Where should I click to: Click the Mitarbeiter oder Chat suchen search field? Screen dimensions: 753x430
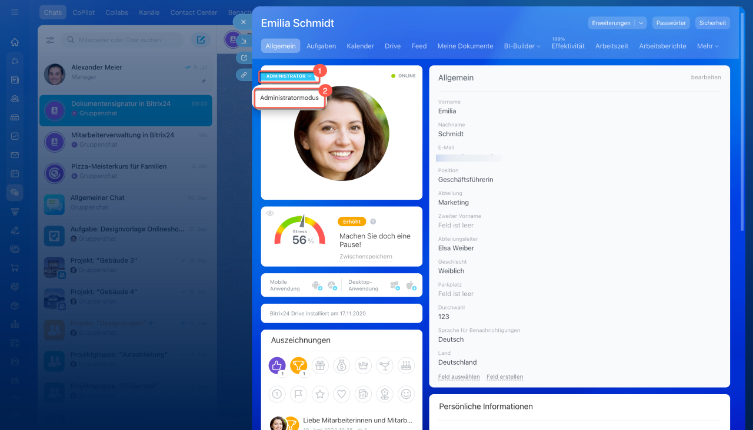124,40
